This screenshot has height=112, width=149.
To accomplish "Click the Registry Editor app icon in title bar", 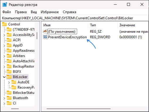I will tap(5, 5).
